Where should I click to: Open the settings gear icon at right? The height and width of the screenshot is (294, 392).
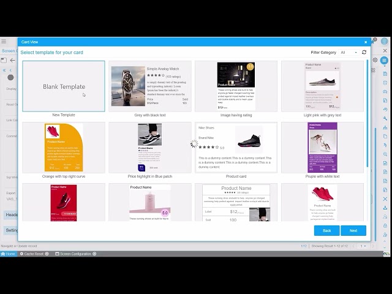[x=375, y=60]
